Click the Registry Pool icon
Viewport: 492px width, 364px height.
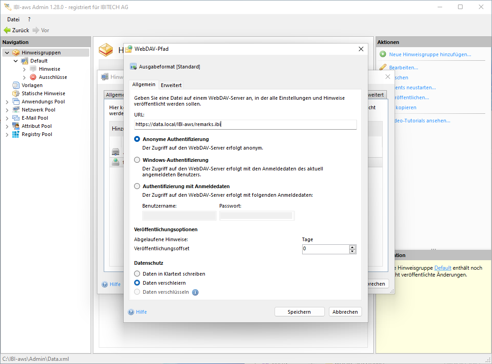click(x=16, y=134)
